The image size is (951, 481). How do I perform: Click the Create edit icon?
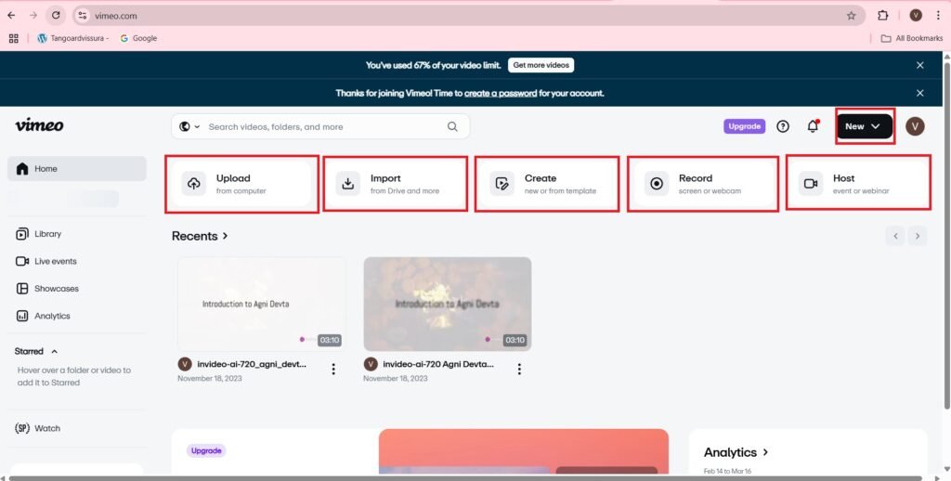pyautogui.click(x=502, y=184)
